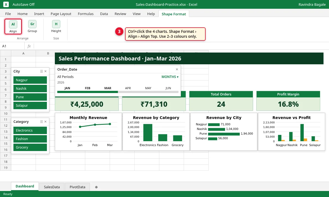This screenshot has height=197, width=329.
Task: Toggle the Nagpur city slicer item
Action: click(x=30, y=80)
